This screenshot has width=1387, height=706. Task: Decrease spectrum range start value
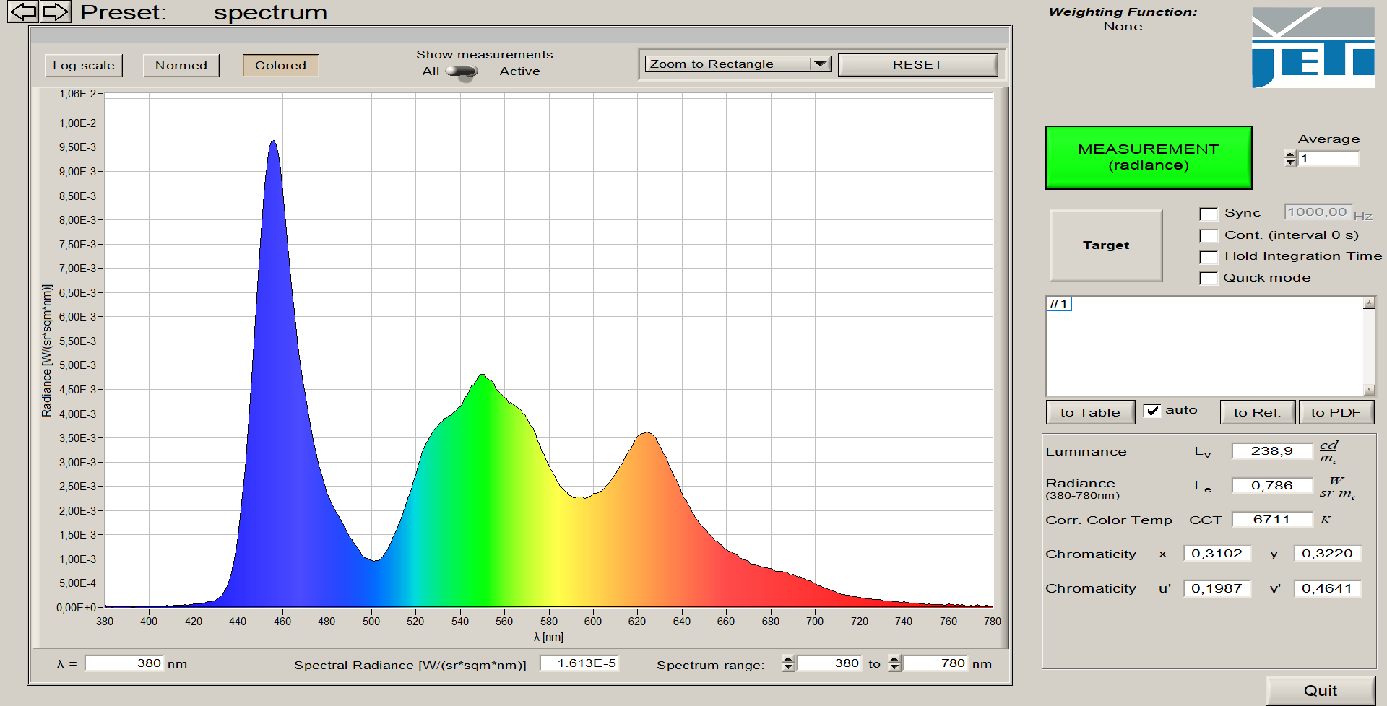coord(788,668)
